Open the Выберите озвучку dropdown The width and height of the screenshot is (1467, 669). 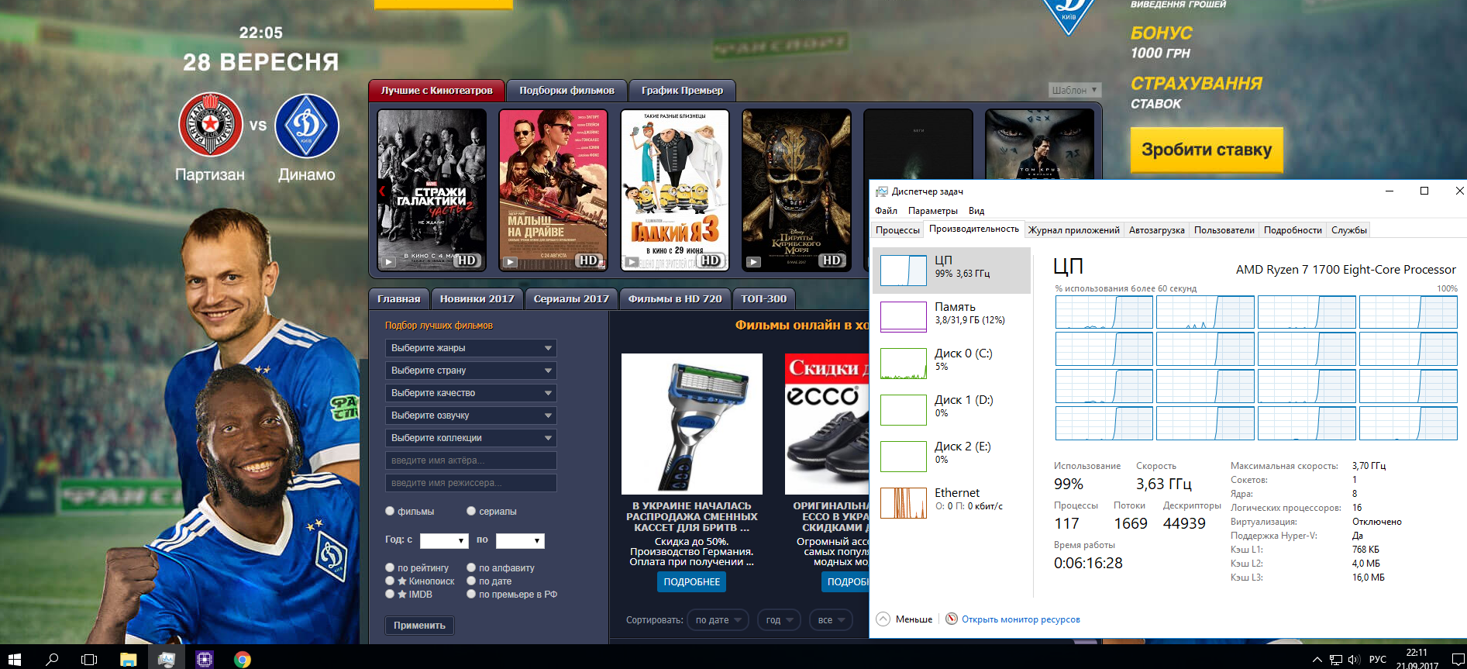(471, 416)
